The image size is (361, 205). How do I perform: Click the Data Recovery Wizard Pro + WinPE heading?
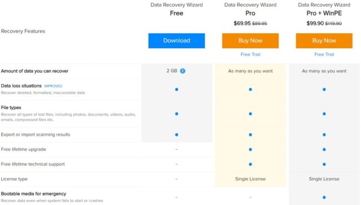click(324, 9)
